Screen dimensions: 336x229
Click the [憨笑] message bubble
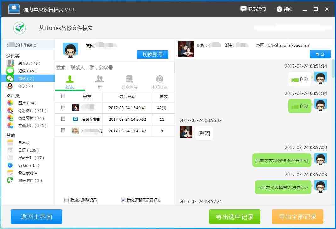[x=204, y=133]
